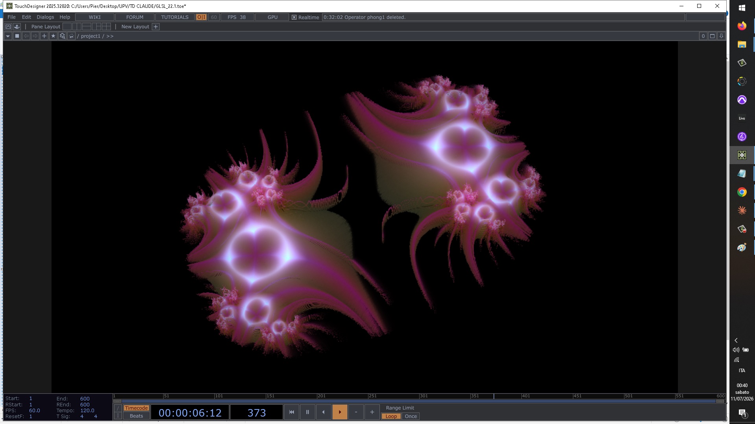The image size is (755, 424).
Task: Open the operator search icon
Action: point(62,36)
